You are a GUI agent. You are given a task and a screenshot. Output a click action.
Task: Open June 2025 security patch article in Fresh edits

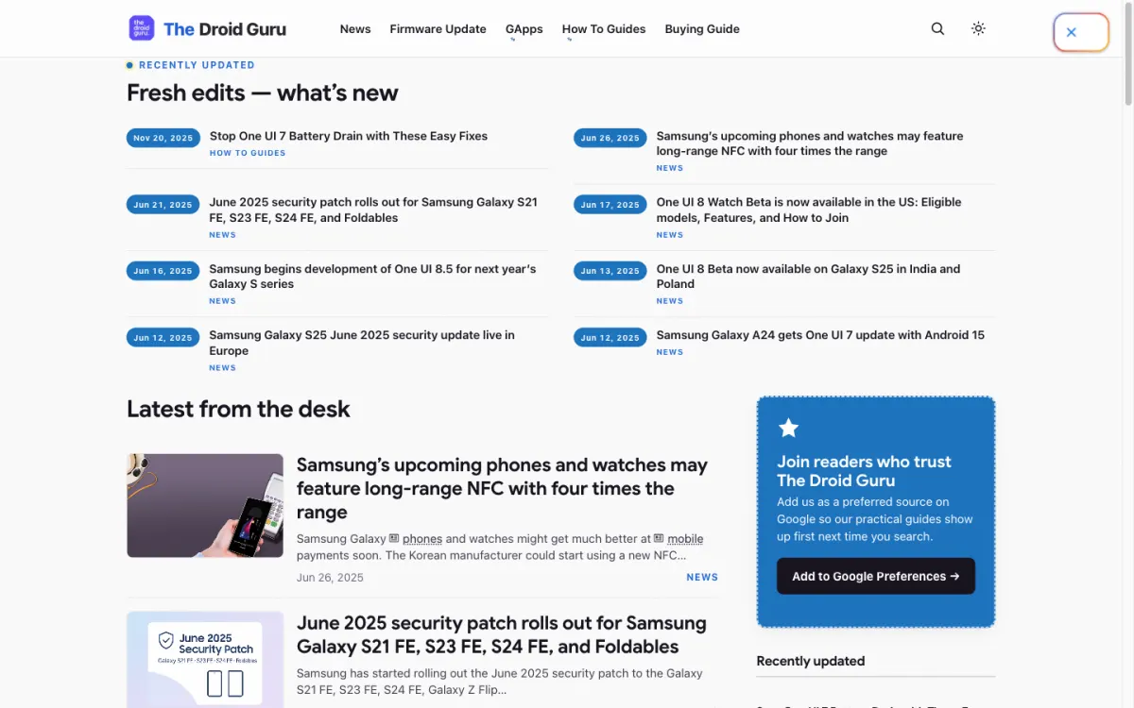pos(373,210)
